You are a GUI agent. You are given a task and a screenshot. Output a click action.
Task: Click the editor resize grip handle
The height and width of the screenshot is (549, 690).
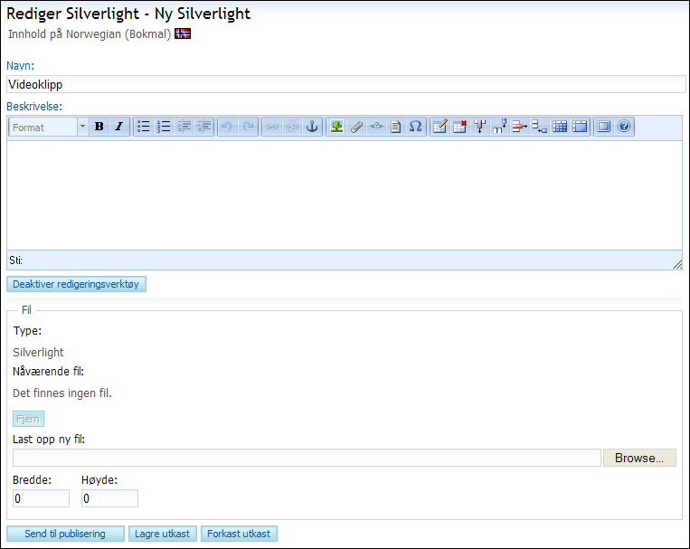coord(677,264)
